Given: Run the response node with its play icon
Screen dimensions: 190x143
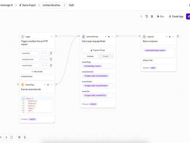Looking at the screenshot, I should click(170, 37).
